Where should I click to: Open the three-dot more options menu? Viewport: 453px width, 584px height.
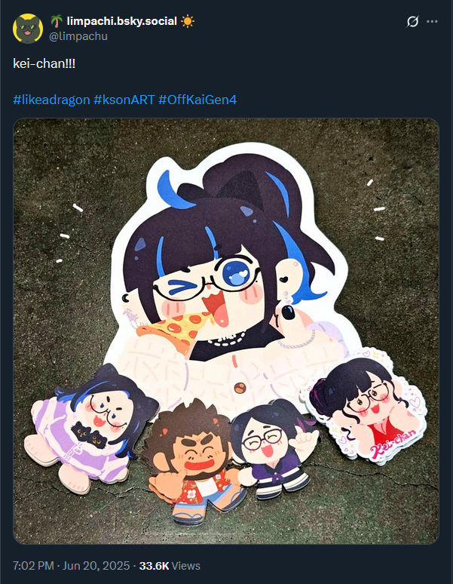(x=432, y=22)
